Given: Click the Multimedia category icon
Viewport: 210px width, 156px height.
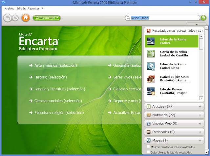Looking at the screenshot, I should [148, 115].
